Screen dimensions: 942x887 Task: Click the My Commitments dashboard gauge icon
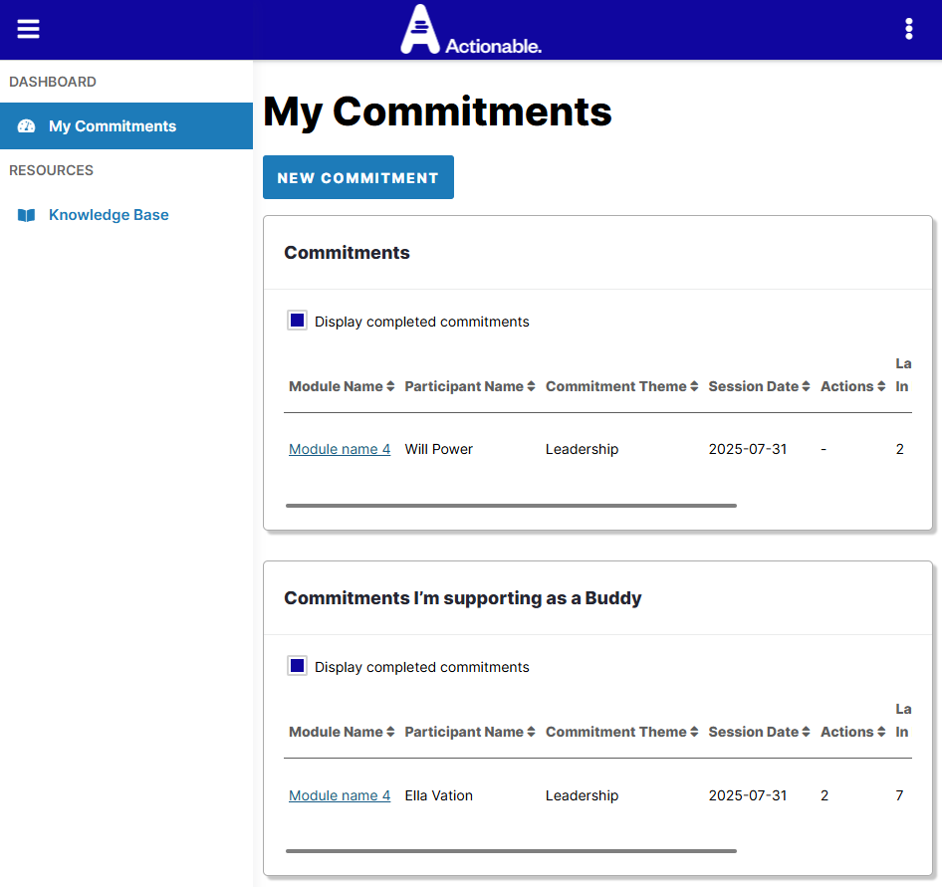27,126
